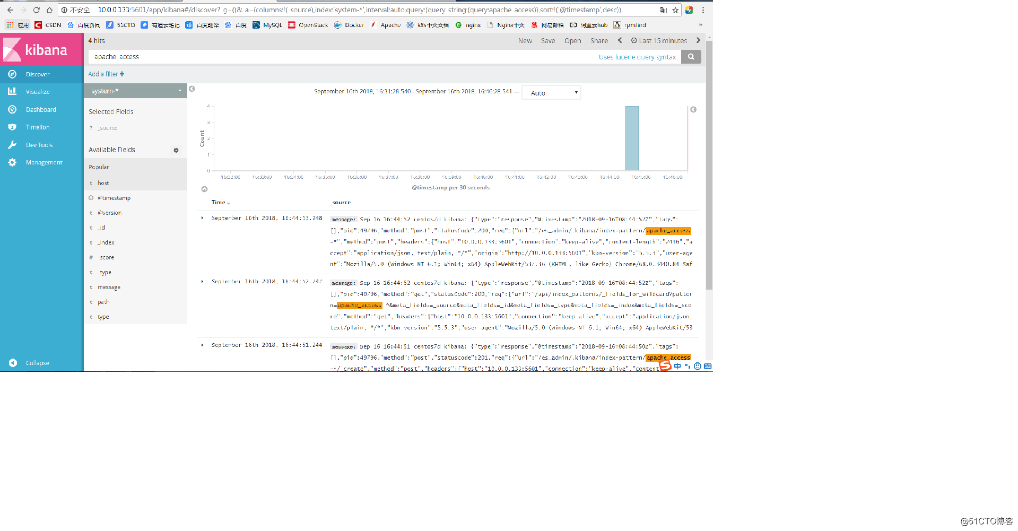Sort by the Time column
1018x531 pixels.
click(221, 203)
